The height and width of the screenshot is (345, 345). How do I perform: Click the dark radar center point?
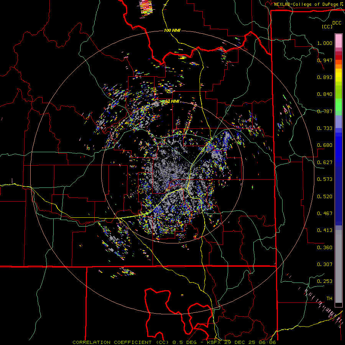(172, 171)
